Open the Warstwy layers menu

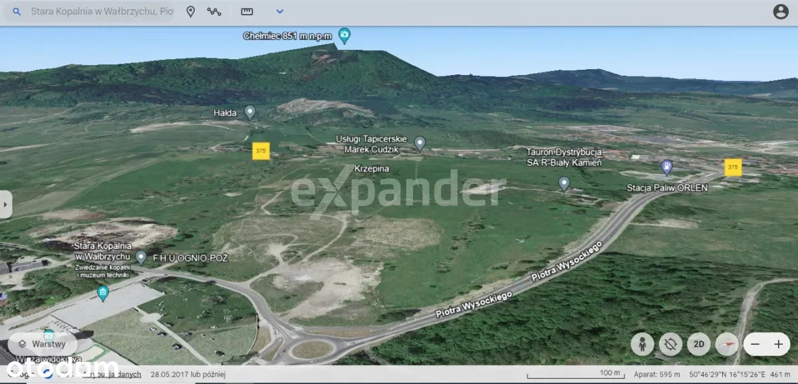point(43,344)
